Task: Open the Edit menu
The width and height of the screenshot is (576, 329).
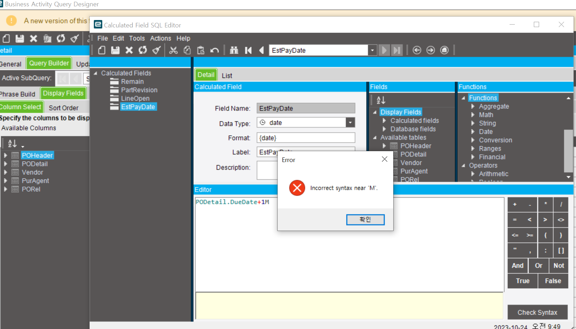Action: (x=118, y=38)
